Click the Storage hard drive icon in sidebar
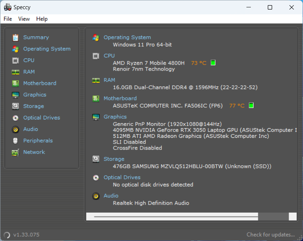 pyautogui.click(x=15, y=106)
